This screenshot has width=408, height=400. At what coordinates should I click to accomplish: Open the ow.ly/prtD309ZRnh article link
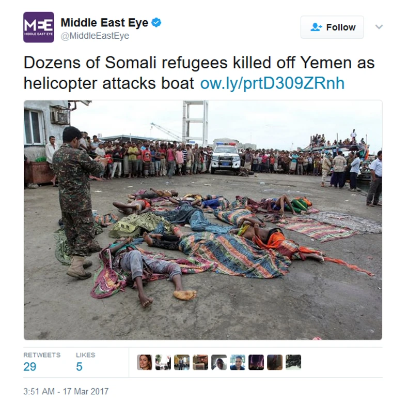point(272,83)
